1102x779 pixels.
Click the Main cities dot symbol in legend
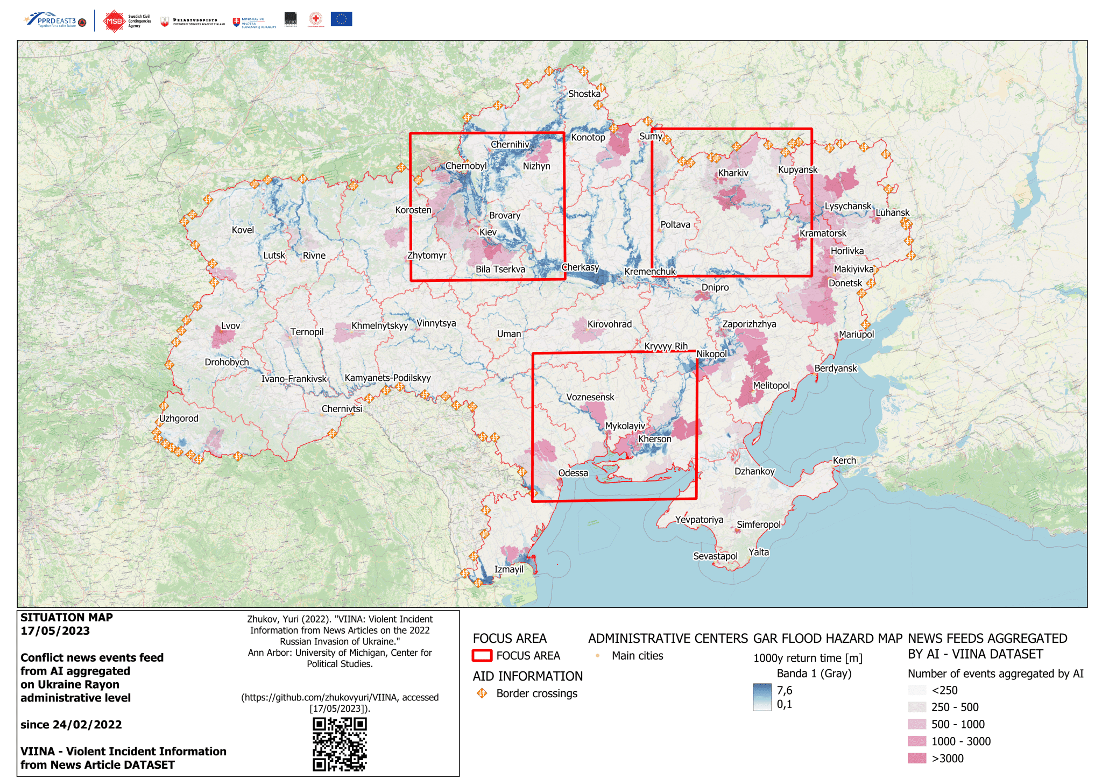point(598,656)
